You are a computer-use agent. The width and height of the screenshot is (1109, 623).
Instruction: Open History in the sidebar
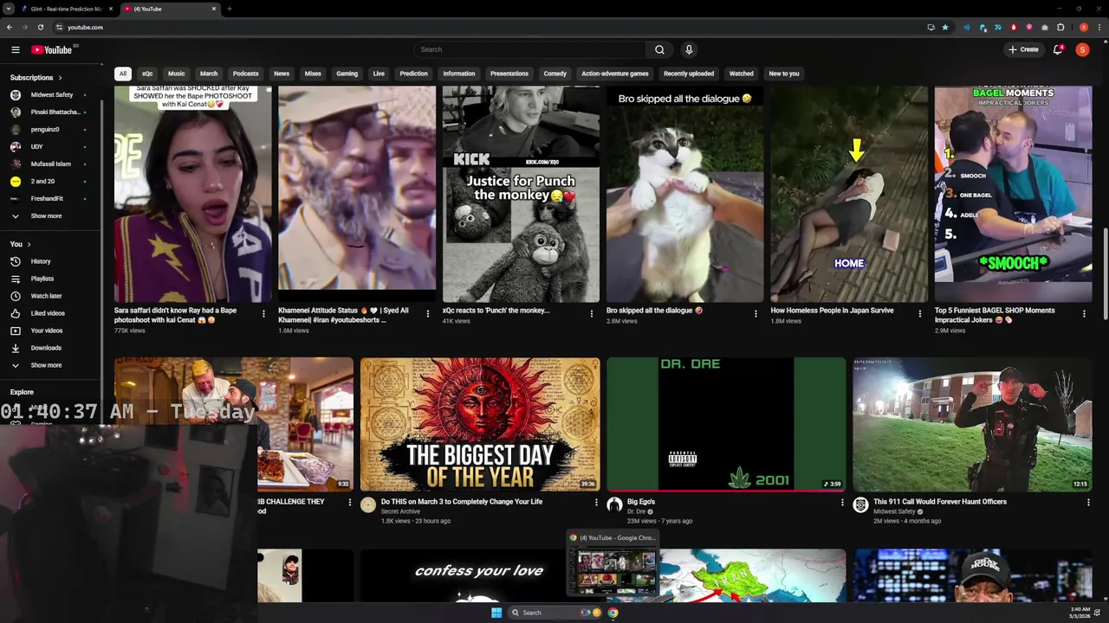click(41, 261)
